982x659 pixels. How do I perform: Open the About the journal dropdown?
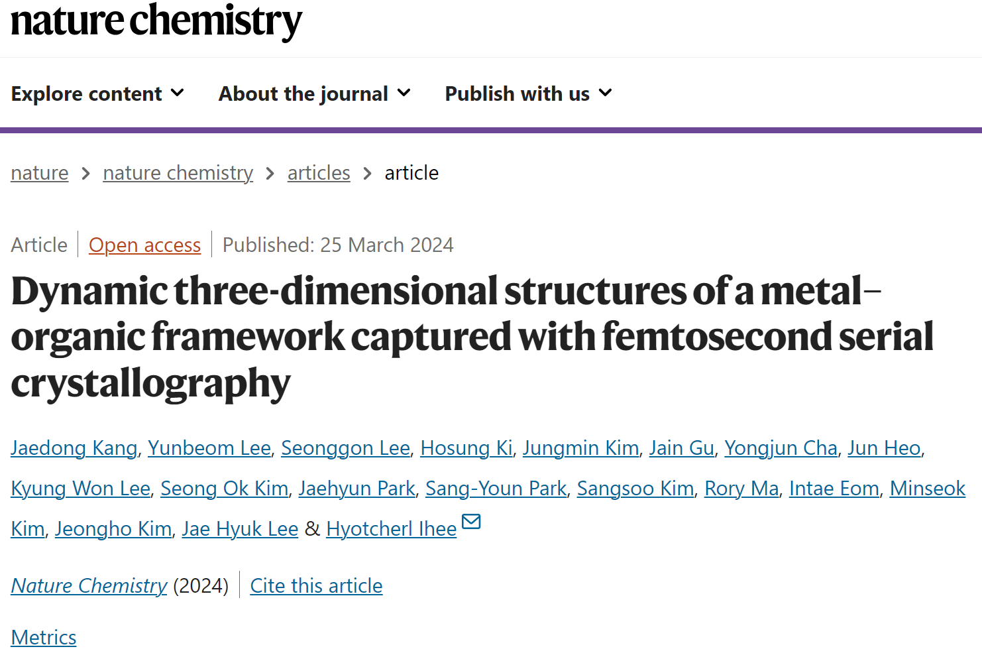(315, 93)
